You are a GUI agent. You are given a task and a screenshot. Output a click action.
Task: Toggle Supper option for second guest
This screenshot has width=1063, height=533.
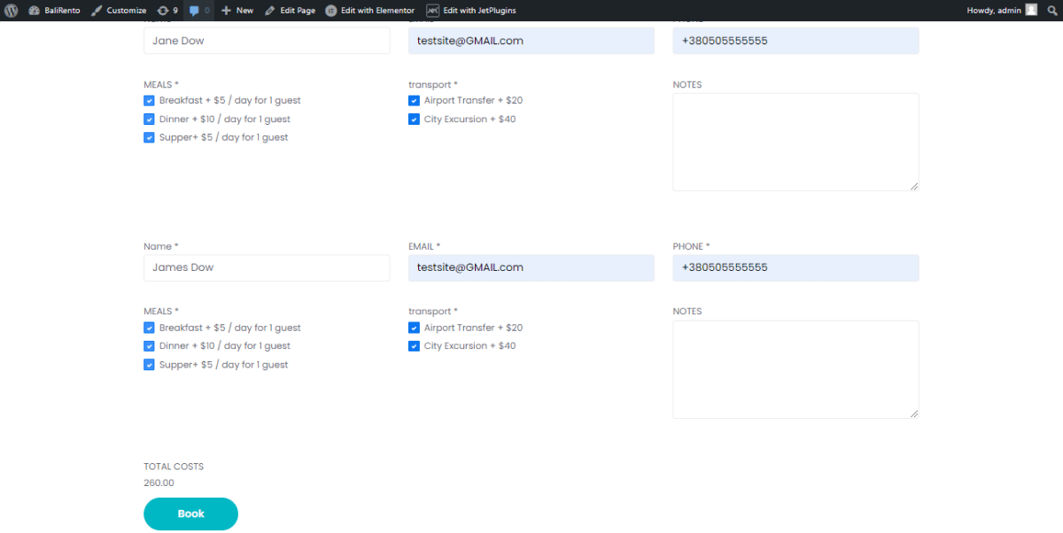(x=149, y=364)
